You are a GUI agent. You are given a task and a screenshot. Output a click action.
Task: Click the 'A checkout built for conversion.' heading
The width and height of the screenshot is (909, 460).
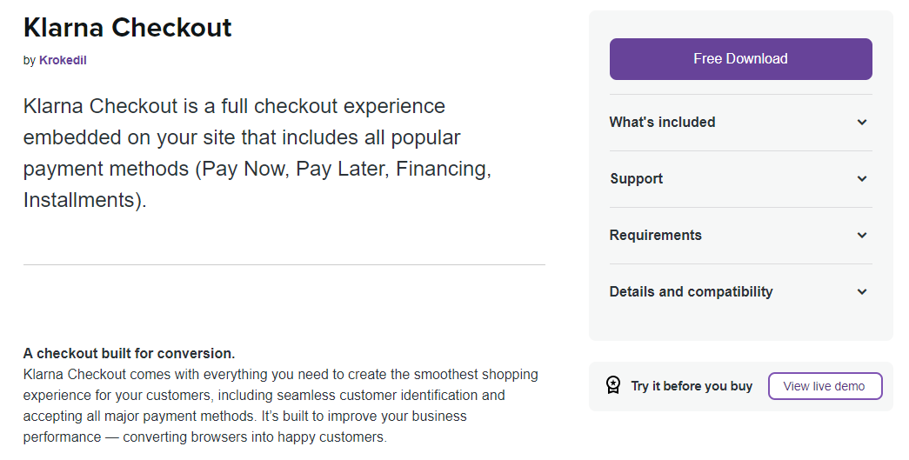tap(129, 354)
